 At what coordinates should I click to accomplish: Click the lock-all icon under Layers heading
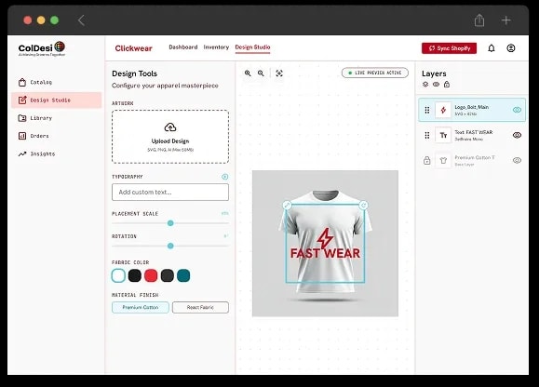pyautogui.click(x=447, y=84)
